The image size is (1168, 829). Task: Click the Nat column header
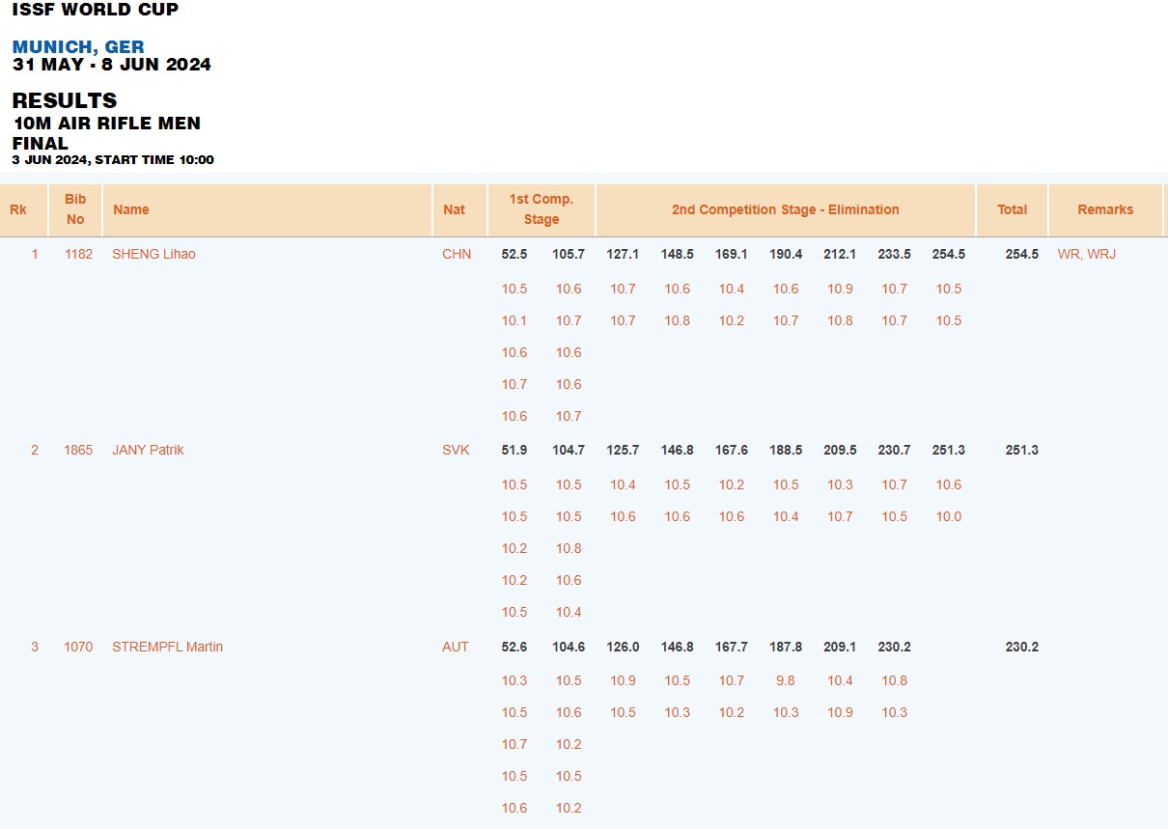coord(454,209)
